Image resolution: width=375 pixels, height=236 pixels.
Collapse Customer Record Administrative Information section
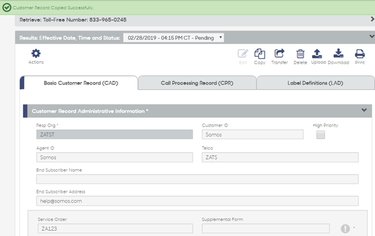click(x=364, y=110)
